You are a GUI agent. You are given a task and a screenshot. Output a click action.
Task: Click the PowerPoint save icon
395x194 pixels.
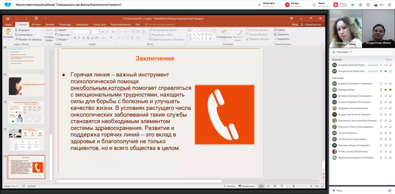click(x=8, y=19)
